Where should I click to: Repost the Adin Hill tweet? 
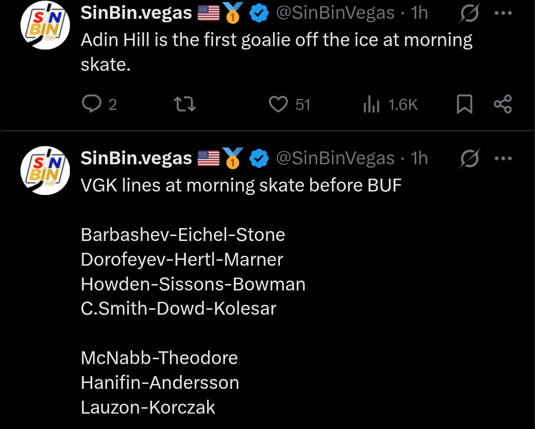[185, 104]
